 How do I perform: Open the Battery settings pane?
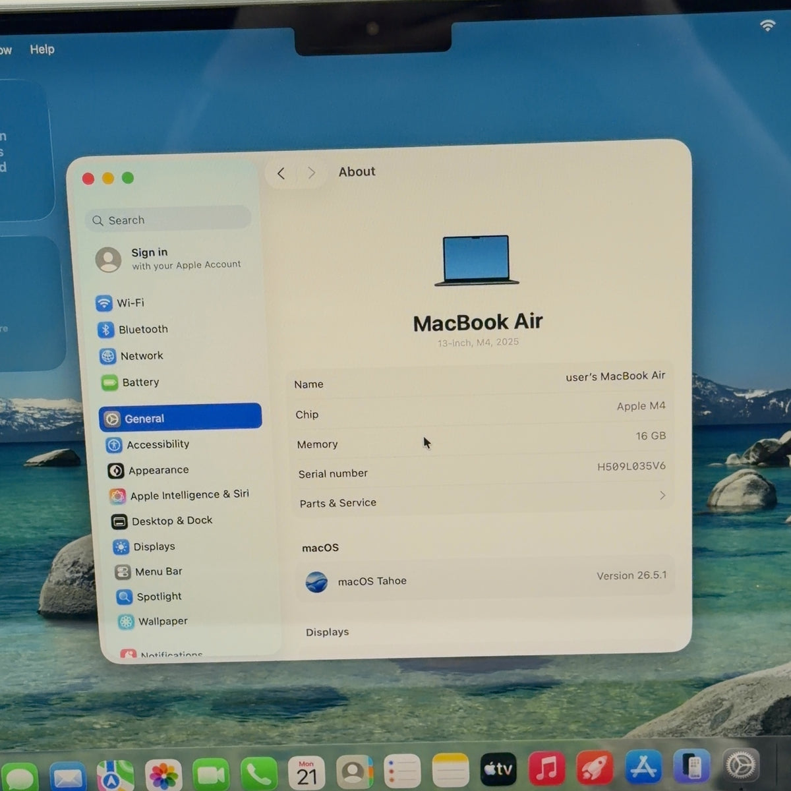tap(131, 382)
